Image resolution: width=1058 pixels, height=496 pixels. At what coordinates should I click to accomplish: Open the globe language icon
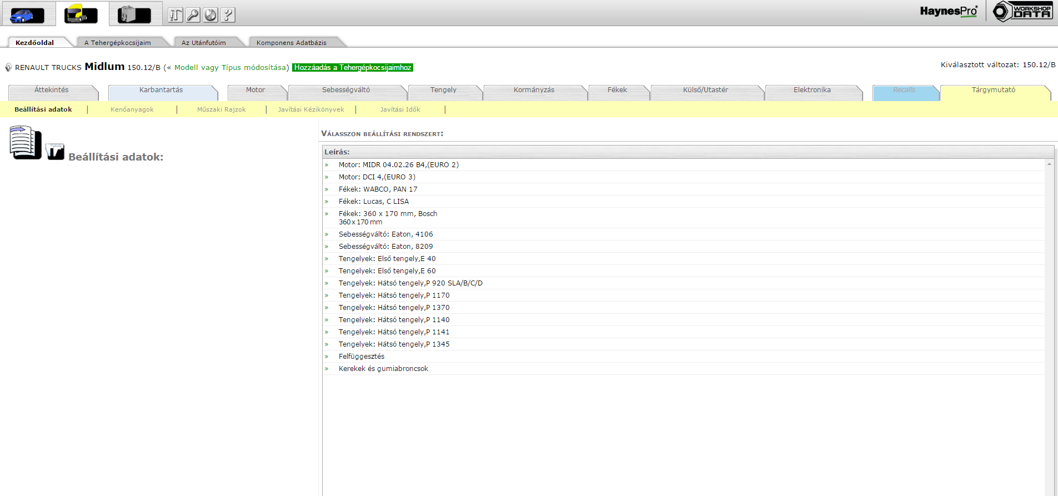210,15
